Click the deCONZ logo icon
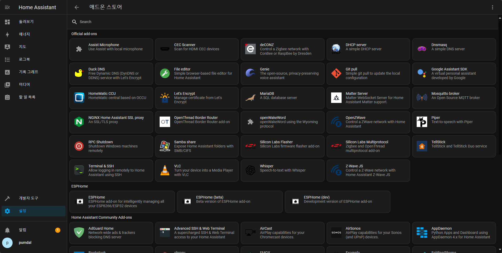Image resolution: width=502 pixels, height=253 pixels. (x=250, y=49)
